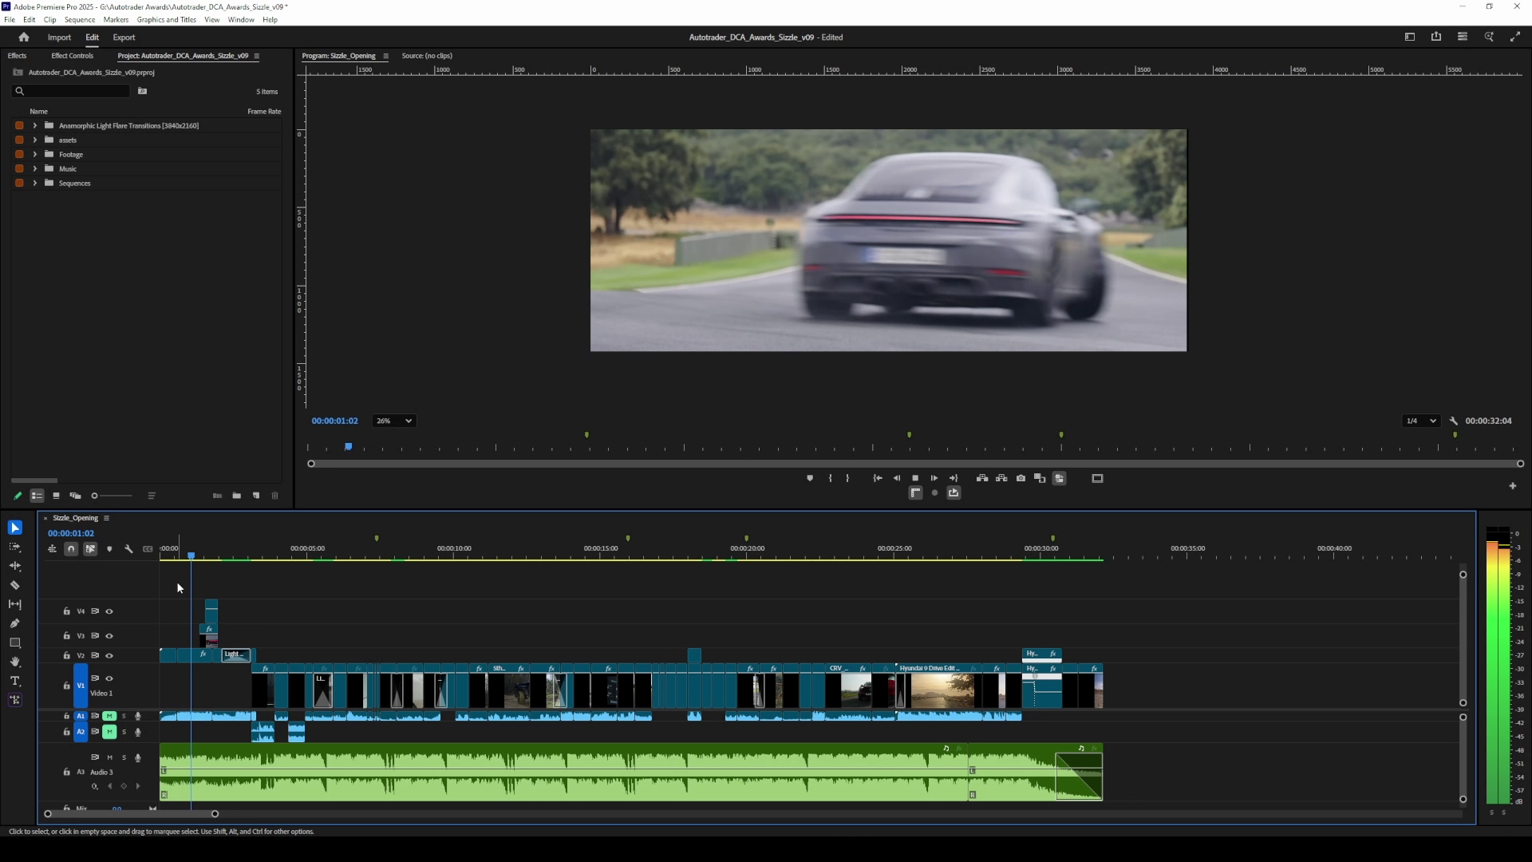Select the Slip tool
This screenshot has width=1532, height=862.
coord(15,604)
